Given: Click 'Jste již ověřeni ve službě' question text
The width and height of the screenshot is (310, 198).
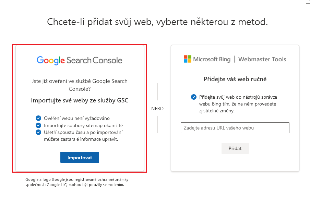Looking at the screenshot, I should [80, 85].
